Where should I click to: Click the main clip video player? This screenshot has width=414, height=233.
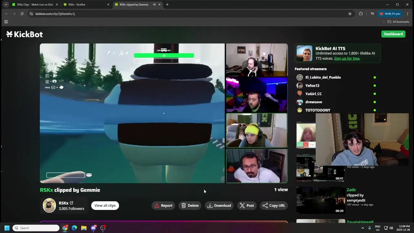pyautogui.click(x=164, y=113)
